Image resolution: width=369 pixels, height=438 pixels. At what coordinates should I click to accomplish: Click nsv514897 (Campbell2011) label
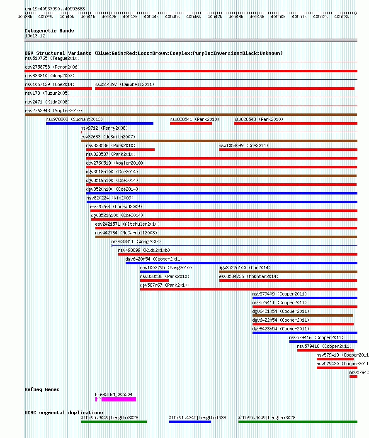click(124, 84)
